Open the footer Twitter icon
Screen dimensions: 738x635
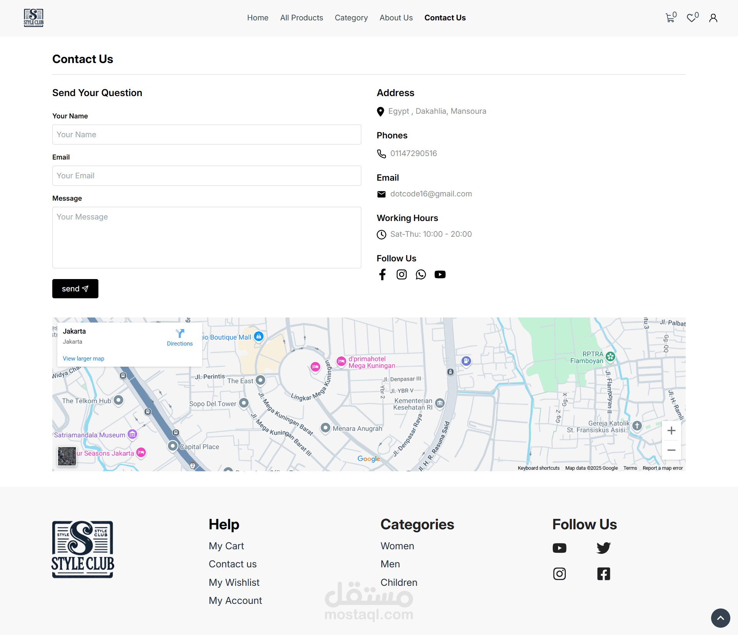coord(603,548)
